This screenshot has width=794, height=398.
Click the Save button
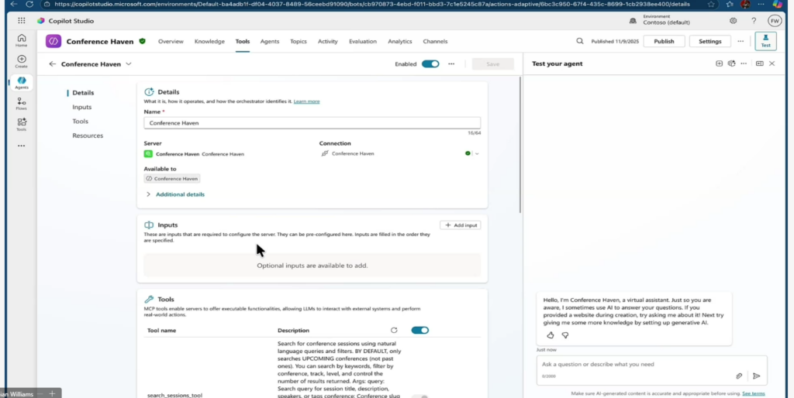tap(492, 64)
